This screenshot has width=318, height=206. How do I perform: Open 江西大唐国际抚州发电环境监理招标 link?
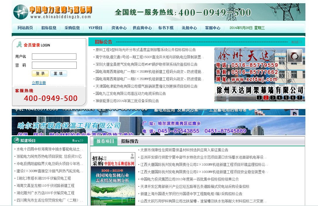pos(204,165)
